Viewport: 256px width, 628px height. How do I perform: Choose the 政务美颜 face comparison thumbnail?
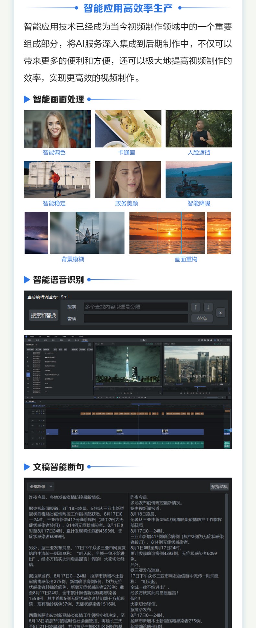(128, 179)
